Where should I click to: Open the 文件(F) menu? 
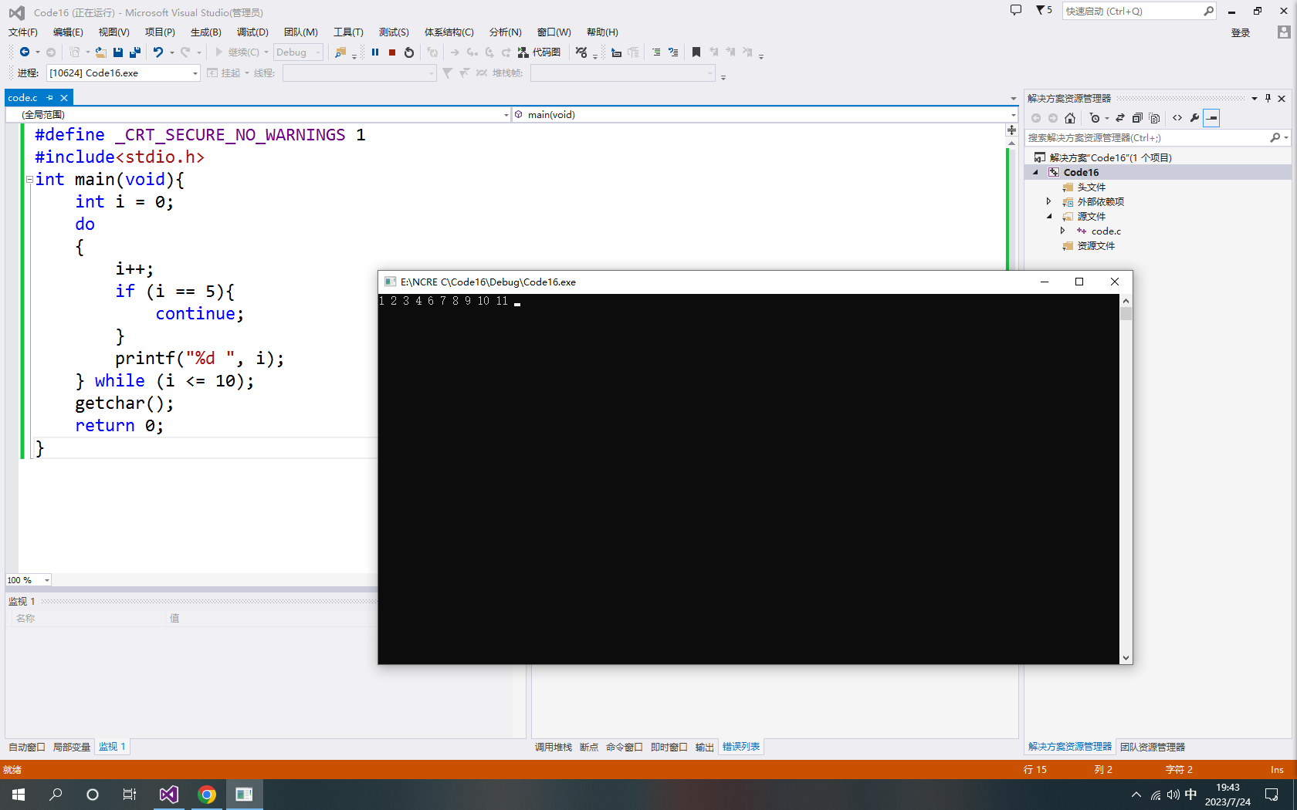point(23,32)
